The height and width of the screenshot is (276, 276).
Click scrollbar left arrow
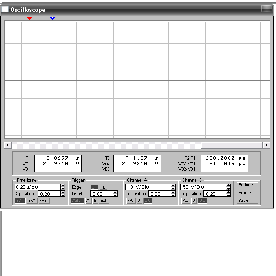tap(7, 145)
